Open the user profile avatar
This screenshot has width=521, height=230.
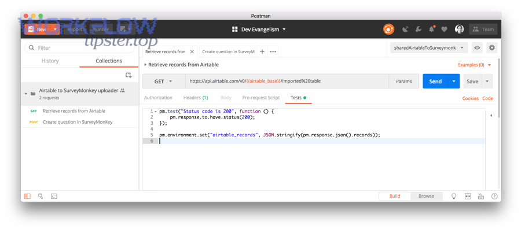[x=459, y=29]
